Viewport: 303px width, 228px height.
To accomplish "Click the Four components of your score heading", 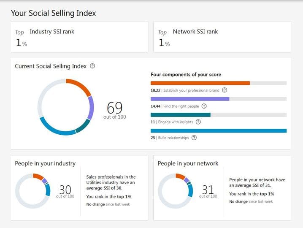I will (186, 75).
